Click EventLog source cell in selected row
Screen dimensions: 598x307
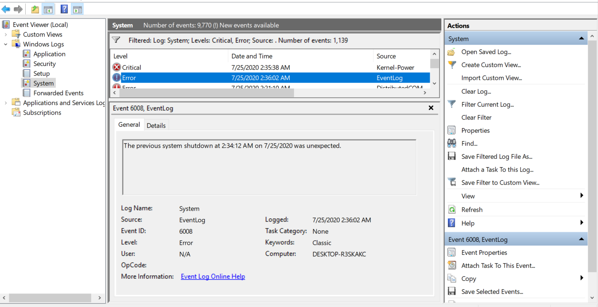pos(390,78)
